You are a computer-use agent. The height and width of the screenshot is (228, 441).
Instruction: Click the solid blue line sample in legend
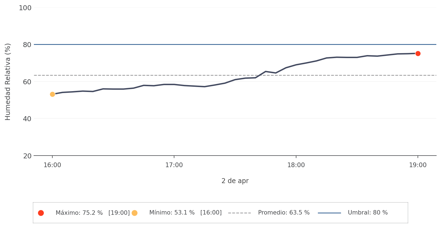click(x=329, y=213)
